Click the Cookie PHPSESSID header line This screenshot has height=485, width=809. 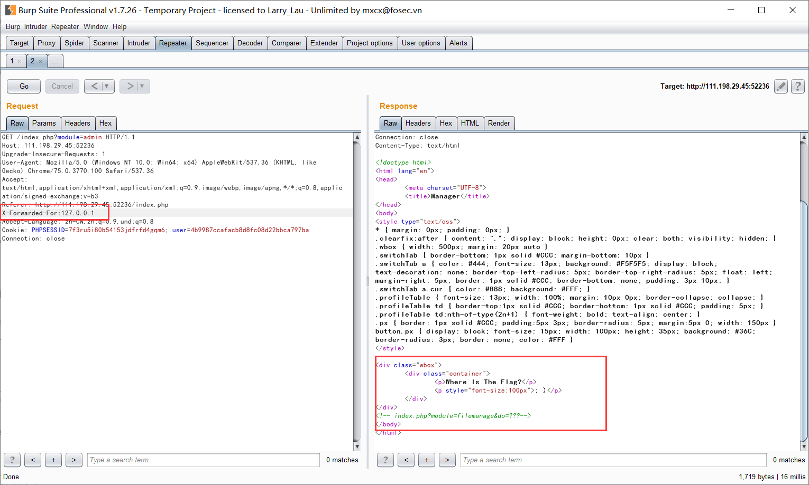[x=155, y=230]
